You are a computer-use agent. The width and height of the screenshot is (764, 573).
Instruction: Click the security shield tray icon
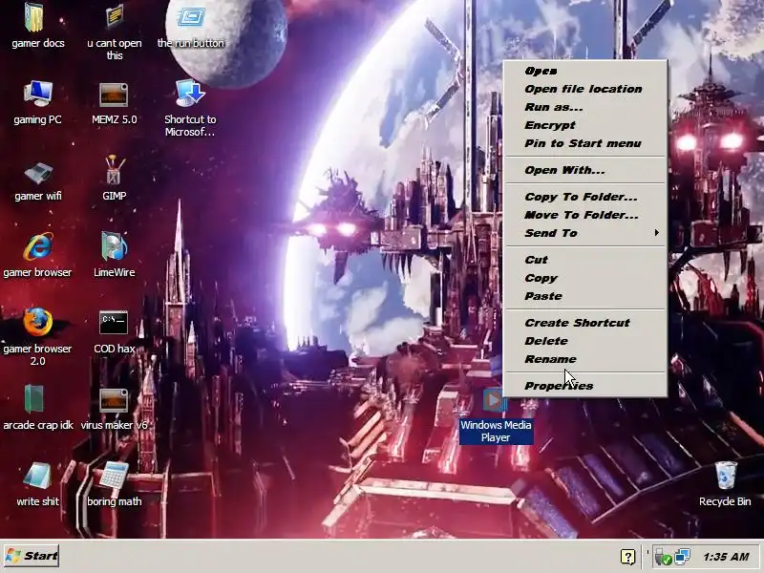(664, 557)
